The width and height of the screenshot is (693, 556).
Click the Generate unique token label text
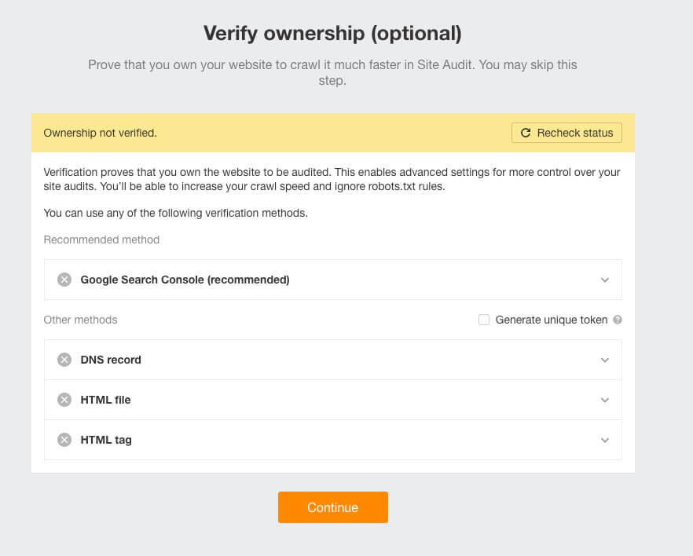click(551, 320)
